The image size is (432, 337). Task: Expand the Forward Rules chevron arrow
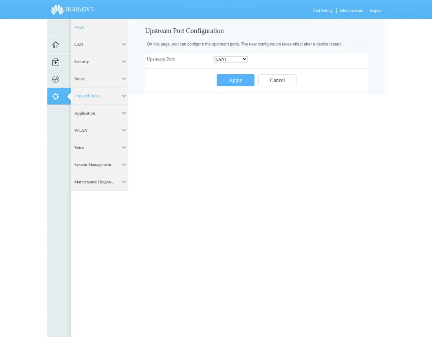[124, 96]
